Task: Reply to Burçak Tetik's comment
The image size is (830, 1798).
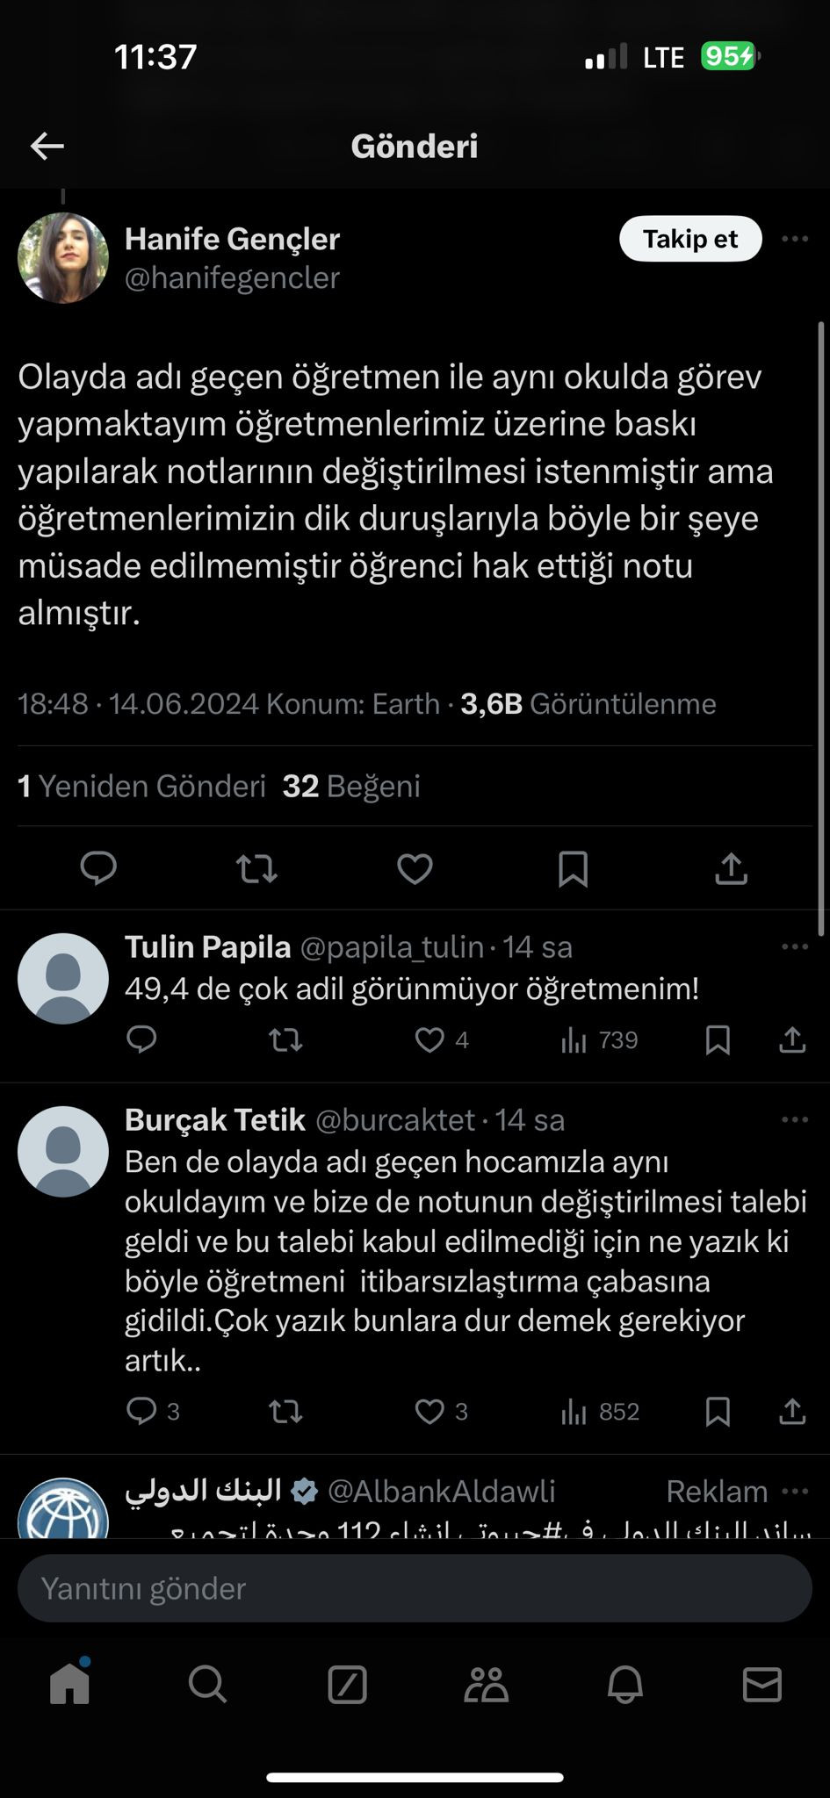Action: [141, 1412]
